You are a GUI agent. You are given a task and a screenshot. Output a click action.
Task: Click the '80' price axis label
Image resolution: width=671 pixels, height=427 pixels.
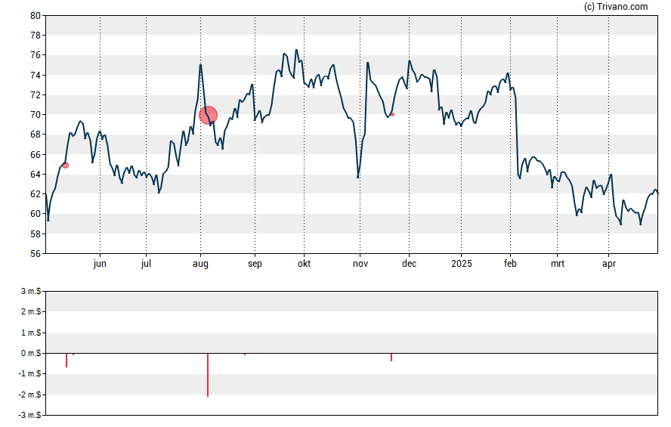[x=36, y=16]
